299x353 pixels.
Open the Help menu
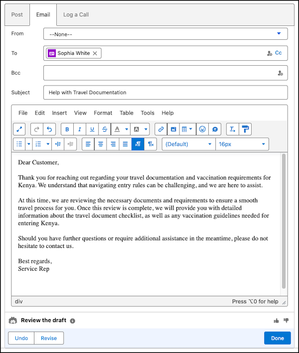click(x=167, y=113)
